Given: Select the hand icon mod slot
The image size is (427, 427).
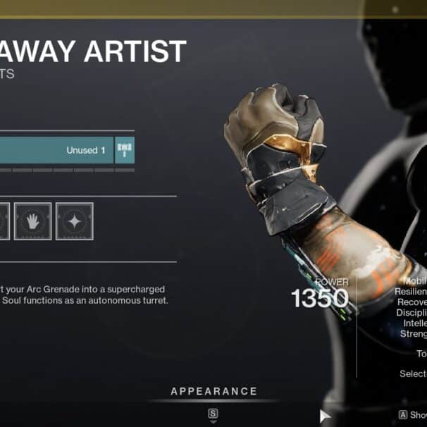Looking at the screenshot, I should pos(32,221).
